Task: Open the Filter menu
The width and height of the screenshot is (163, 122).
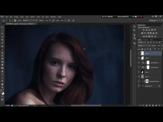Action: (x=38, y=17)
